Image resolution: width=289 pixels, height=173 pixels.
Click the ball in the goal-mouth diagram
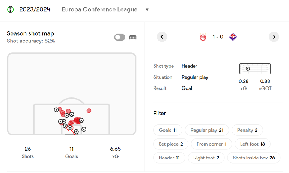pos(248,69)
